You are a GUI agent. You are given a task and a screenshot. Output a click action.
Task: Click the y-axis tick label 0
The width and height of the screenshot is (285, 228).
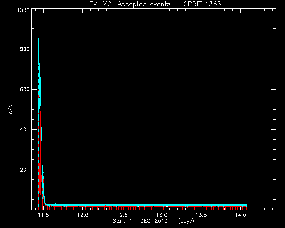coord(28,208)
